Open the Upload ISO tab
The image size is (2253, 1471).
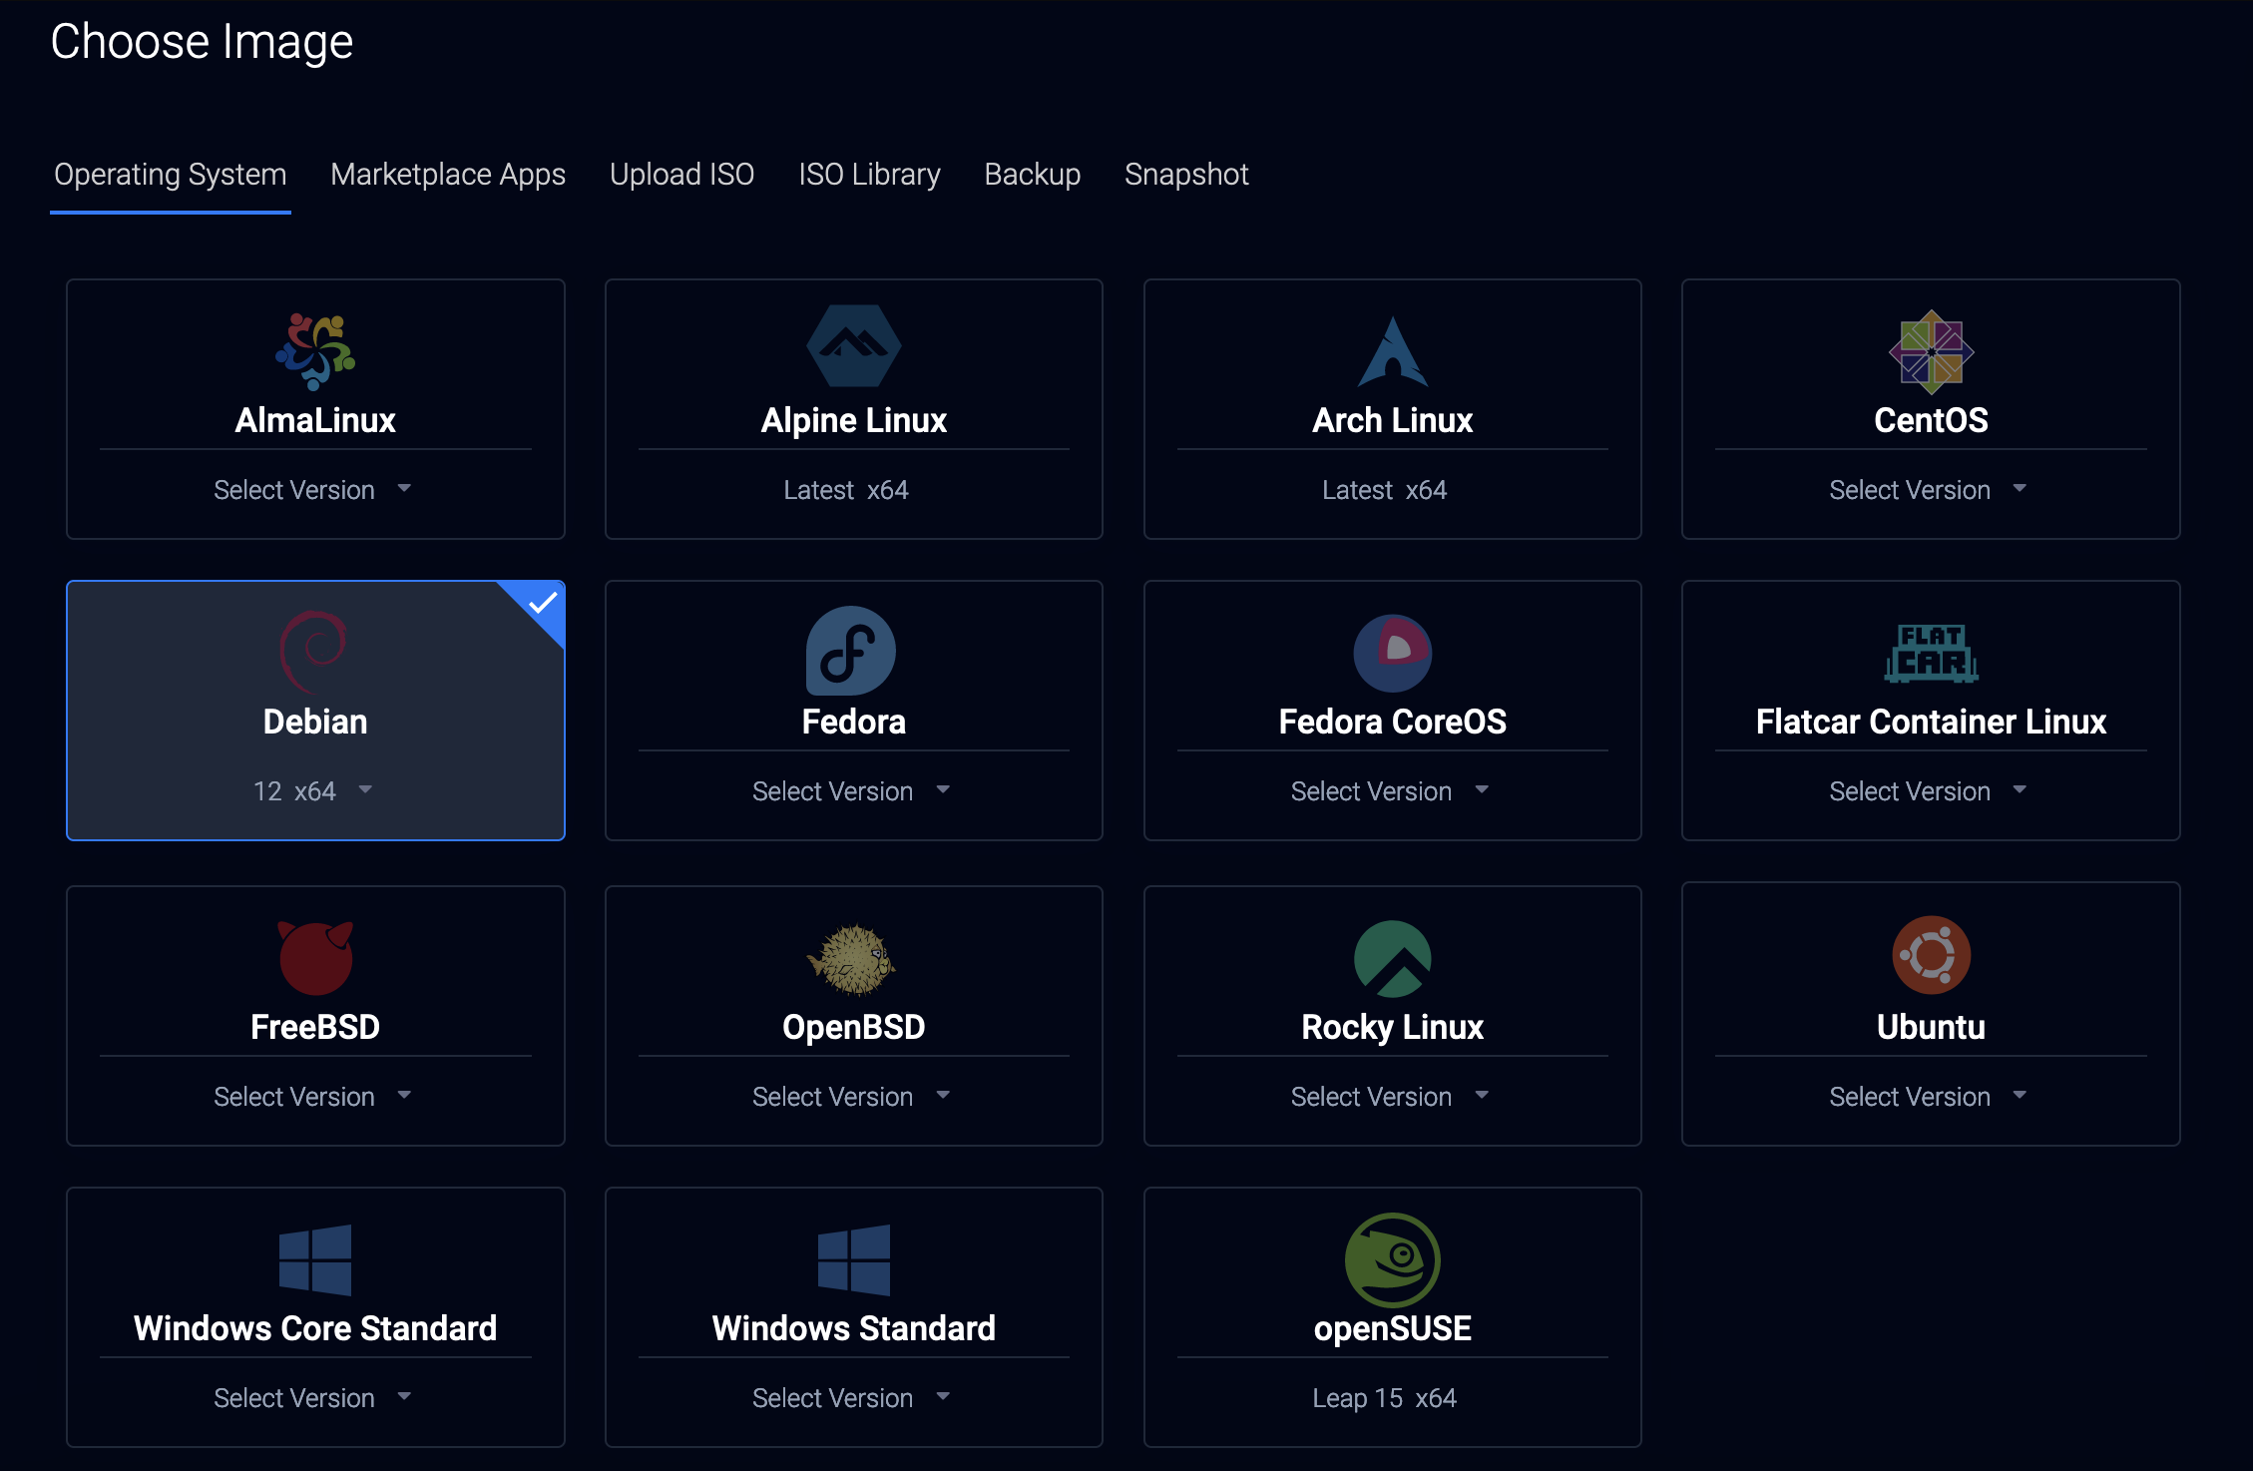(681, 175)
